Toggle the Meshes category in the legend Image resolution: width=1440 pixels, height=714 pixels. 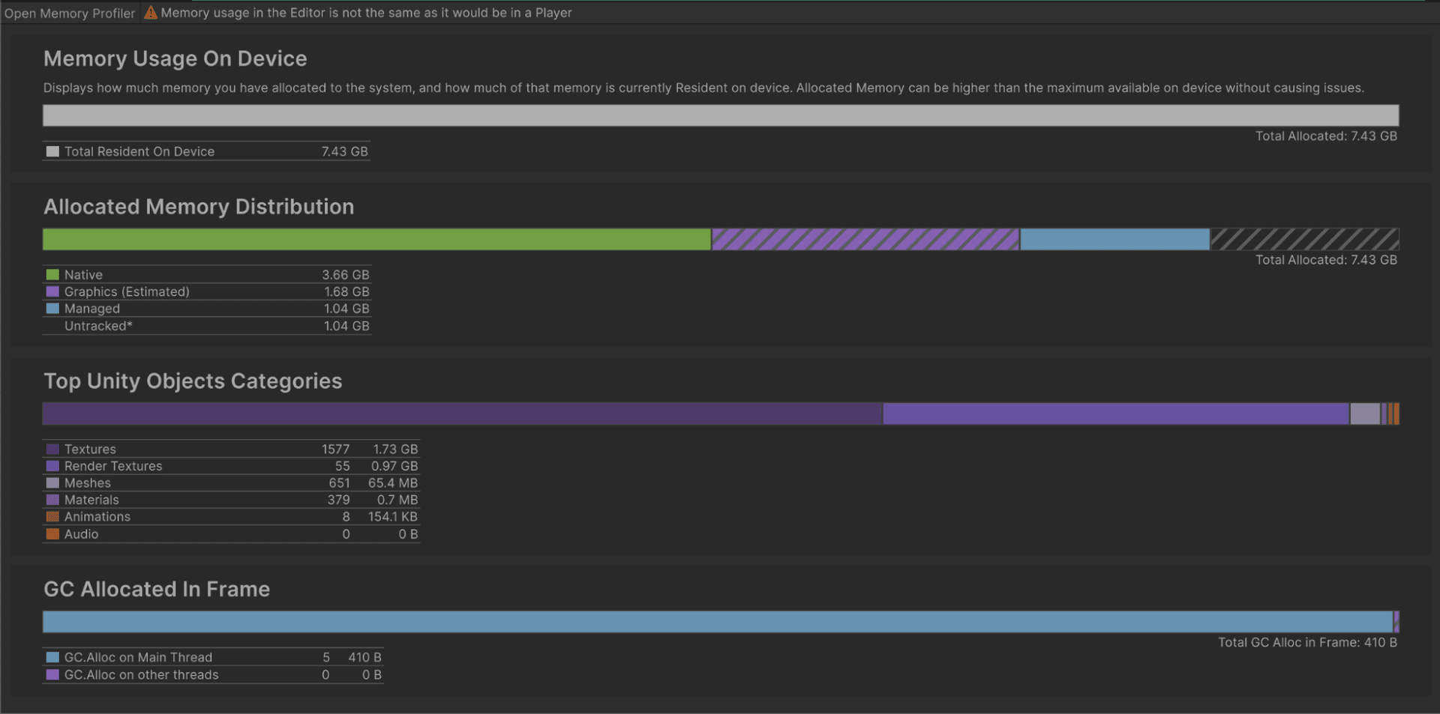click(x=51, y=482)
